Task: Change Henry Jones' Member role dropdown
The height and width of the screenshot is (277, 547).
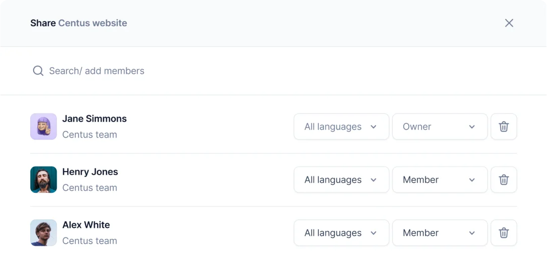Action: (439, 180)
